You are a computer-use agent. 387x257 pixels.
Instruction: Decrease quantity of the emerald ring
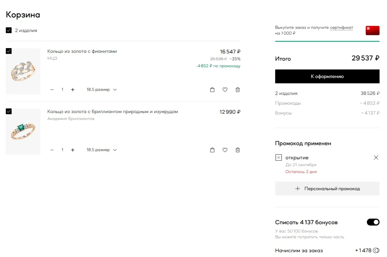[52, 150]
